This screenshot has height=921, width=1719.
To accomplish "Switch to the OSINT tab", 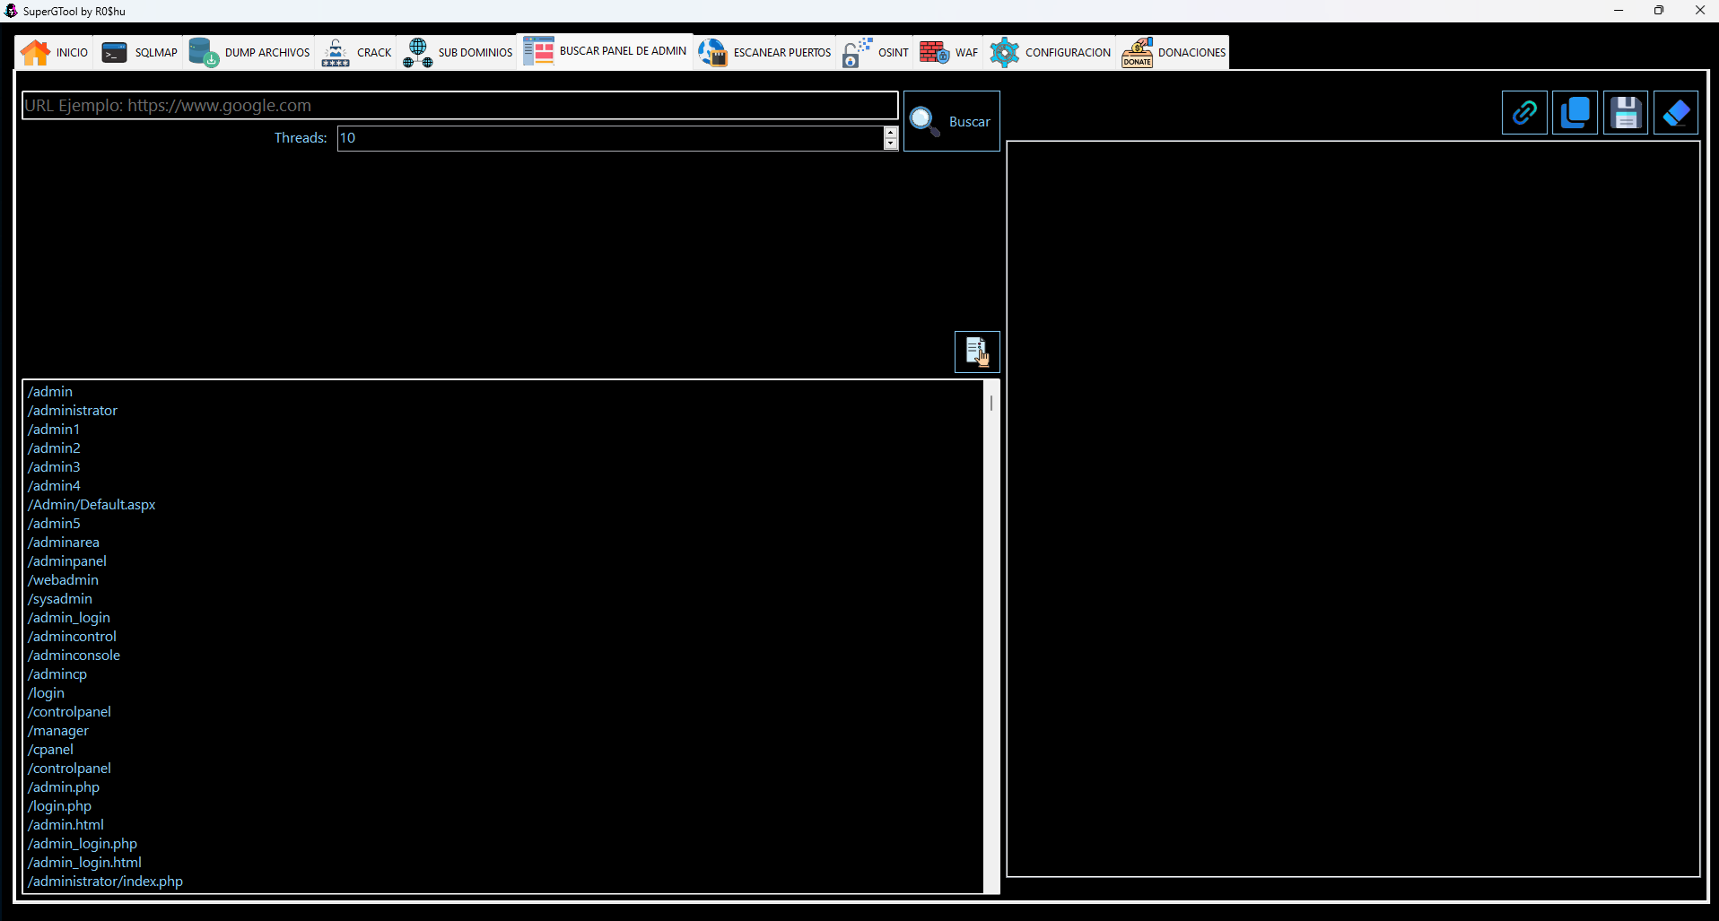I will [876, 52].
